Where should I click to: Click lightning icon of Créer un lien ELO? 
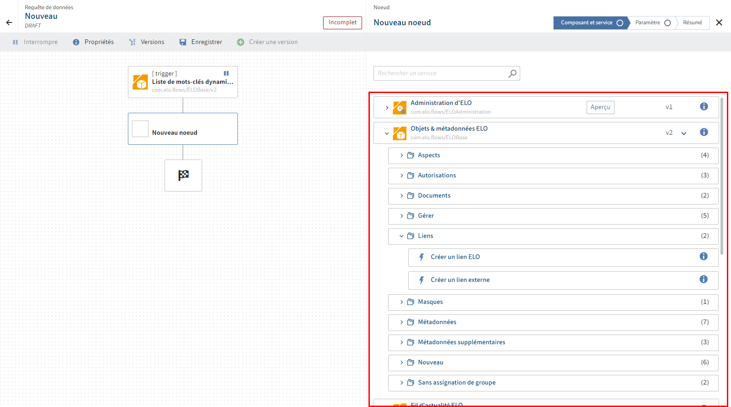[x=422, y=257]
